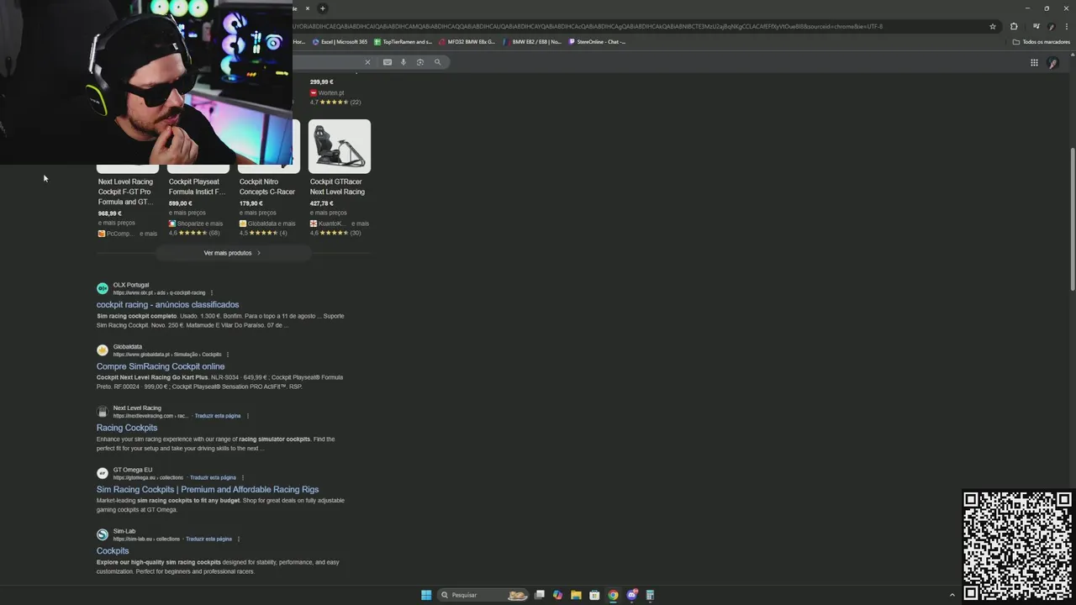Screen dimensions: 1076x605
Task: Open the Google account avatar
Action: tap(1052, 63)
